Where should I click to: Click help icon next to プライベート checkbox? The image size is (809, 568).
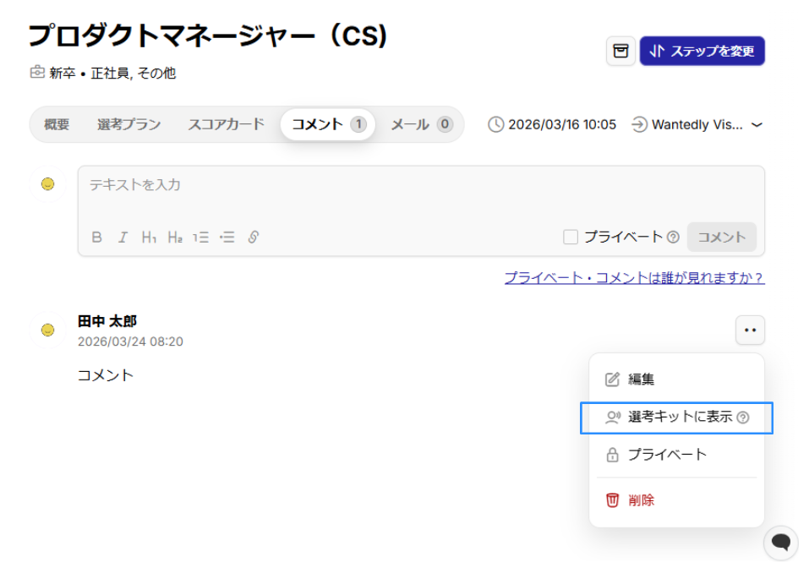pos(673,238)
